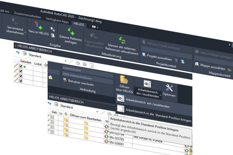The width and height of the screenshot is (233, 155).
Task: Click the Arbeitsbereich ein-/ausblenden ribbon eye icon
Action: 147,84
